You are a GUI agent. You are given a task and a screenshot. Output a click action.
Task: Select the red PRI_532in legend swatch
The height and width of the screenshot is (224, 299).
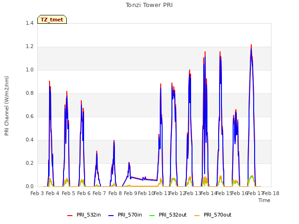(x=70, y=216)
